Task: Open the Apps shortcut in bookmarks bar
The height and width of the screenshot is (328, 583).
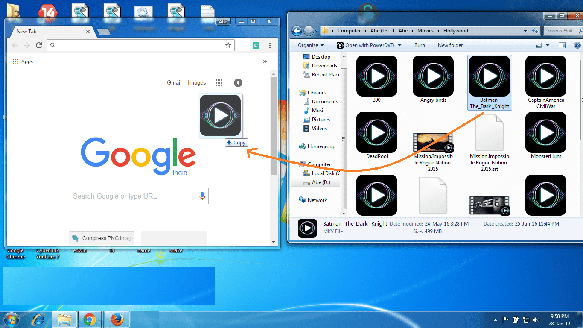Action: [23, 61]
